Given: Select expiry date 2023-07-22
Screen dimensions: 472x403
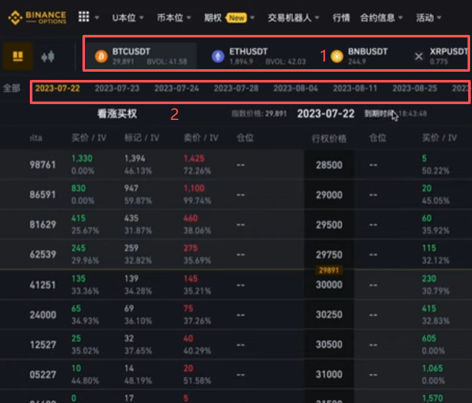Looking at the screenshot, I should (58, 88).
